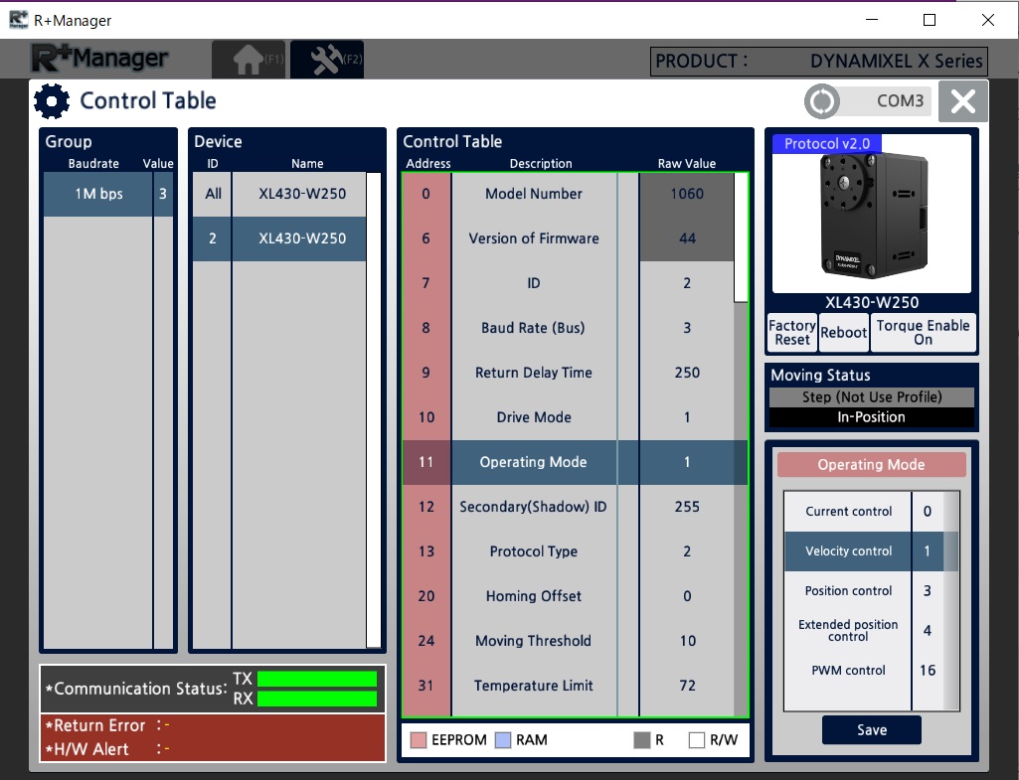Select the Temperature Limit row
This screenshot has height=780, width=1019.
click(568, 686)
